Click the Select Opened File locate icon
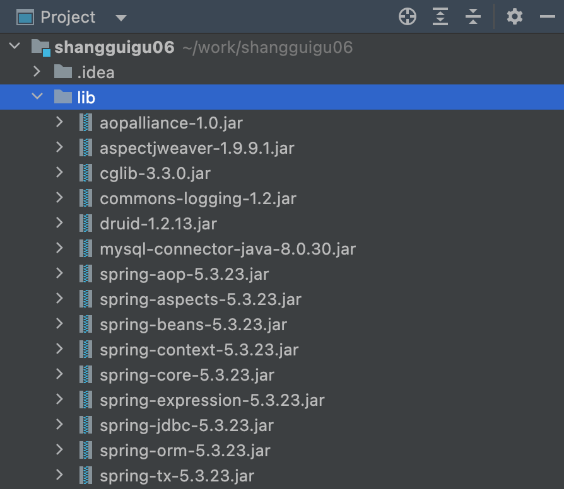The height and width of the screenshot is (489, 564). (408, 17)
